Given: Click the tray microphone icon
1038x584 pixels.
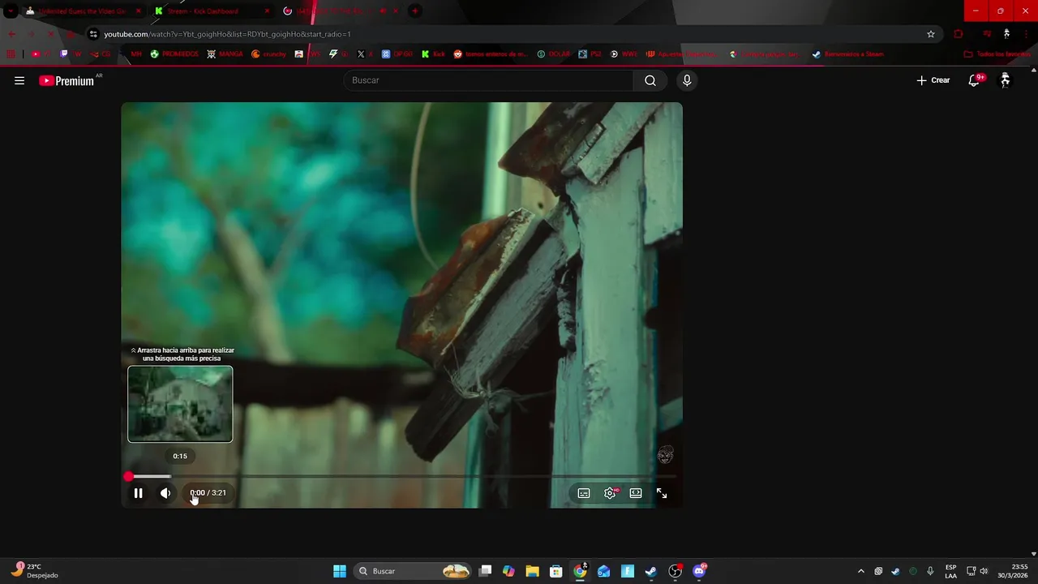Looking at the screenshot, I should 930,571.
